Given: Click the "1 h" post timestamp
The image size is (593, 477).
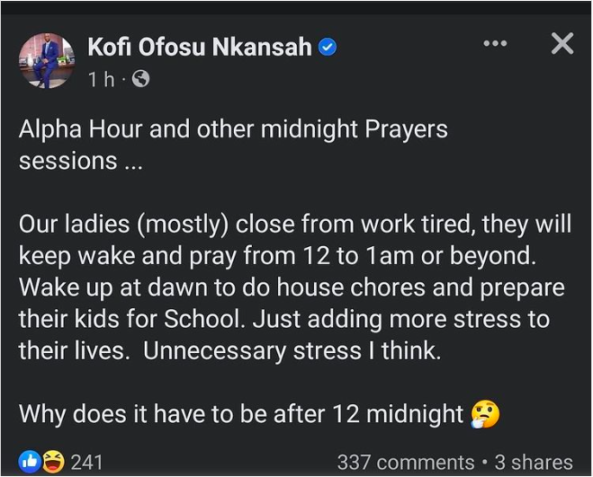Looking at the screenshot, I should tap(103, 79).
